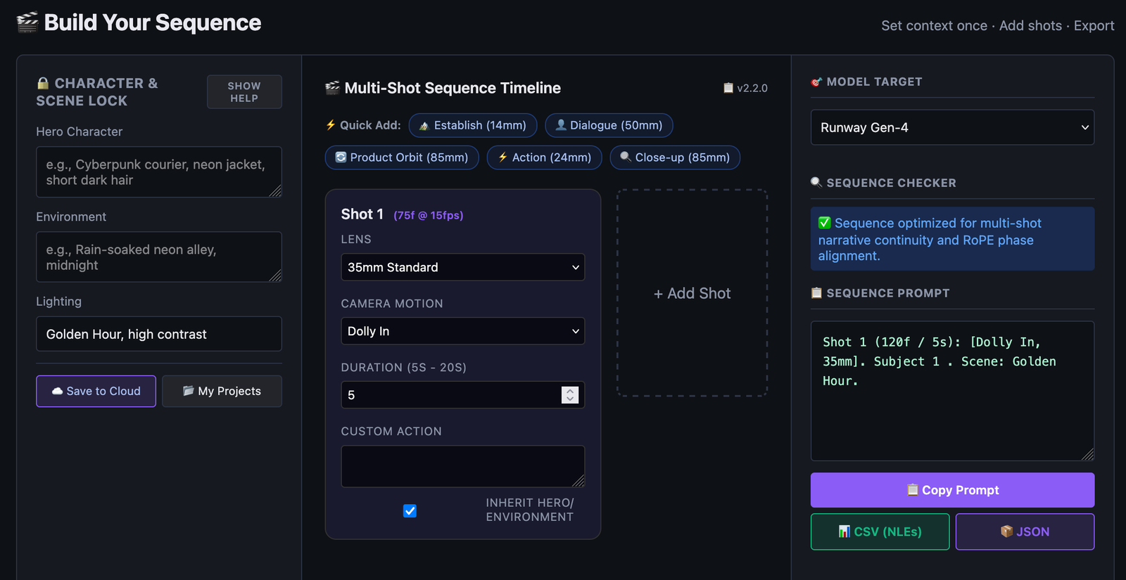Image resolution: width=1126 pixels, height=580 pixels.
Task: Click the target icon beside Model Target
Action: [816, 82]
